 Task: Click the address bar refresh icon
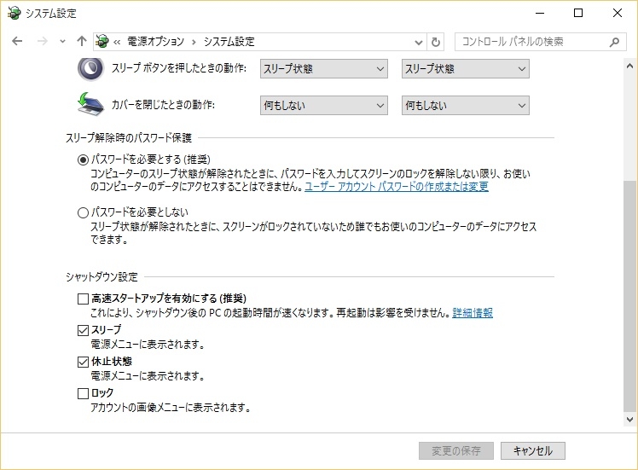[437, 41]
